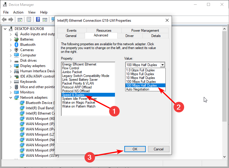Click the Human Interface Devices icon
This screenshot has width=229, height=168.
click(x=16, y=71)
